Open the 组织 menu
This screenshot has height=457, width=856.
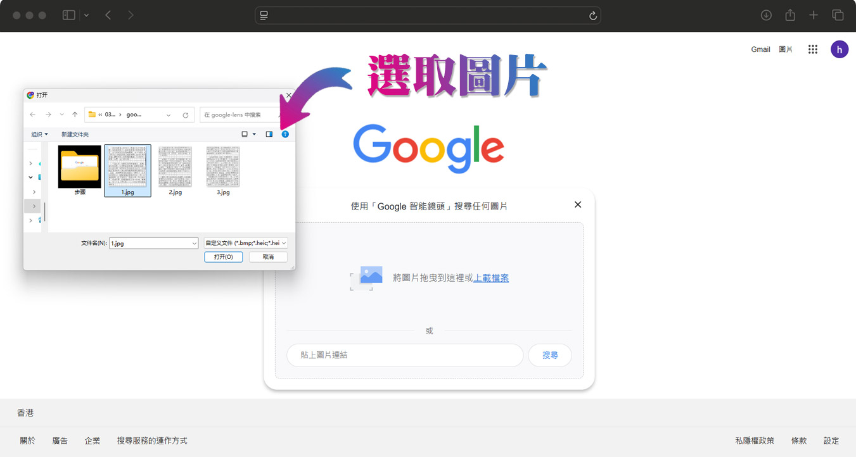pyautogui.click(x=40, y=134)
